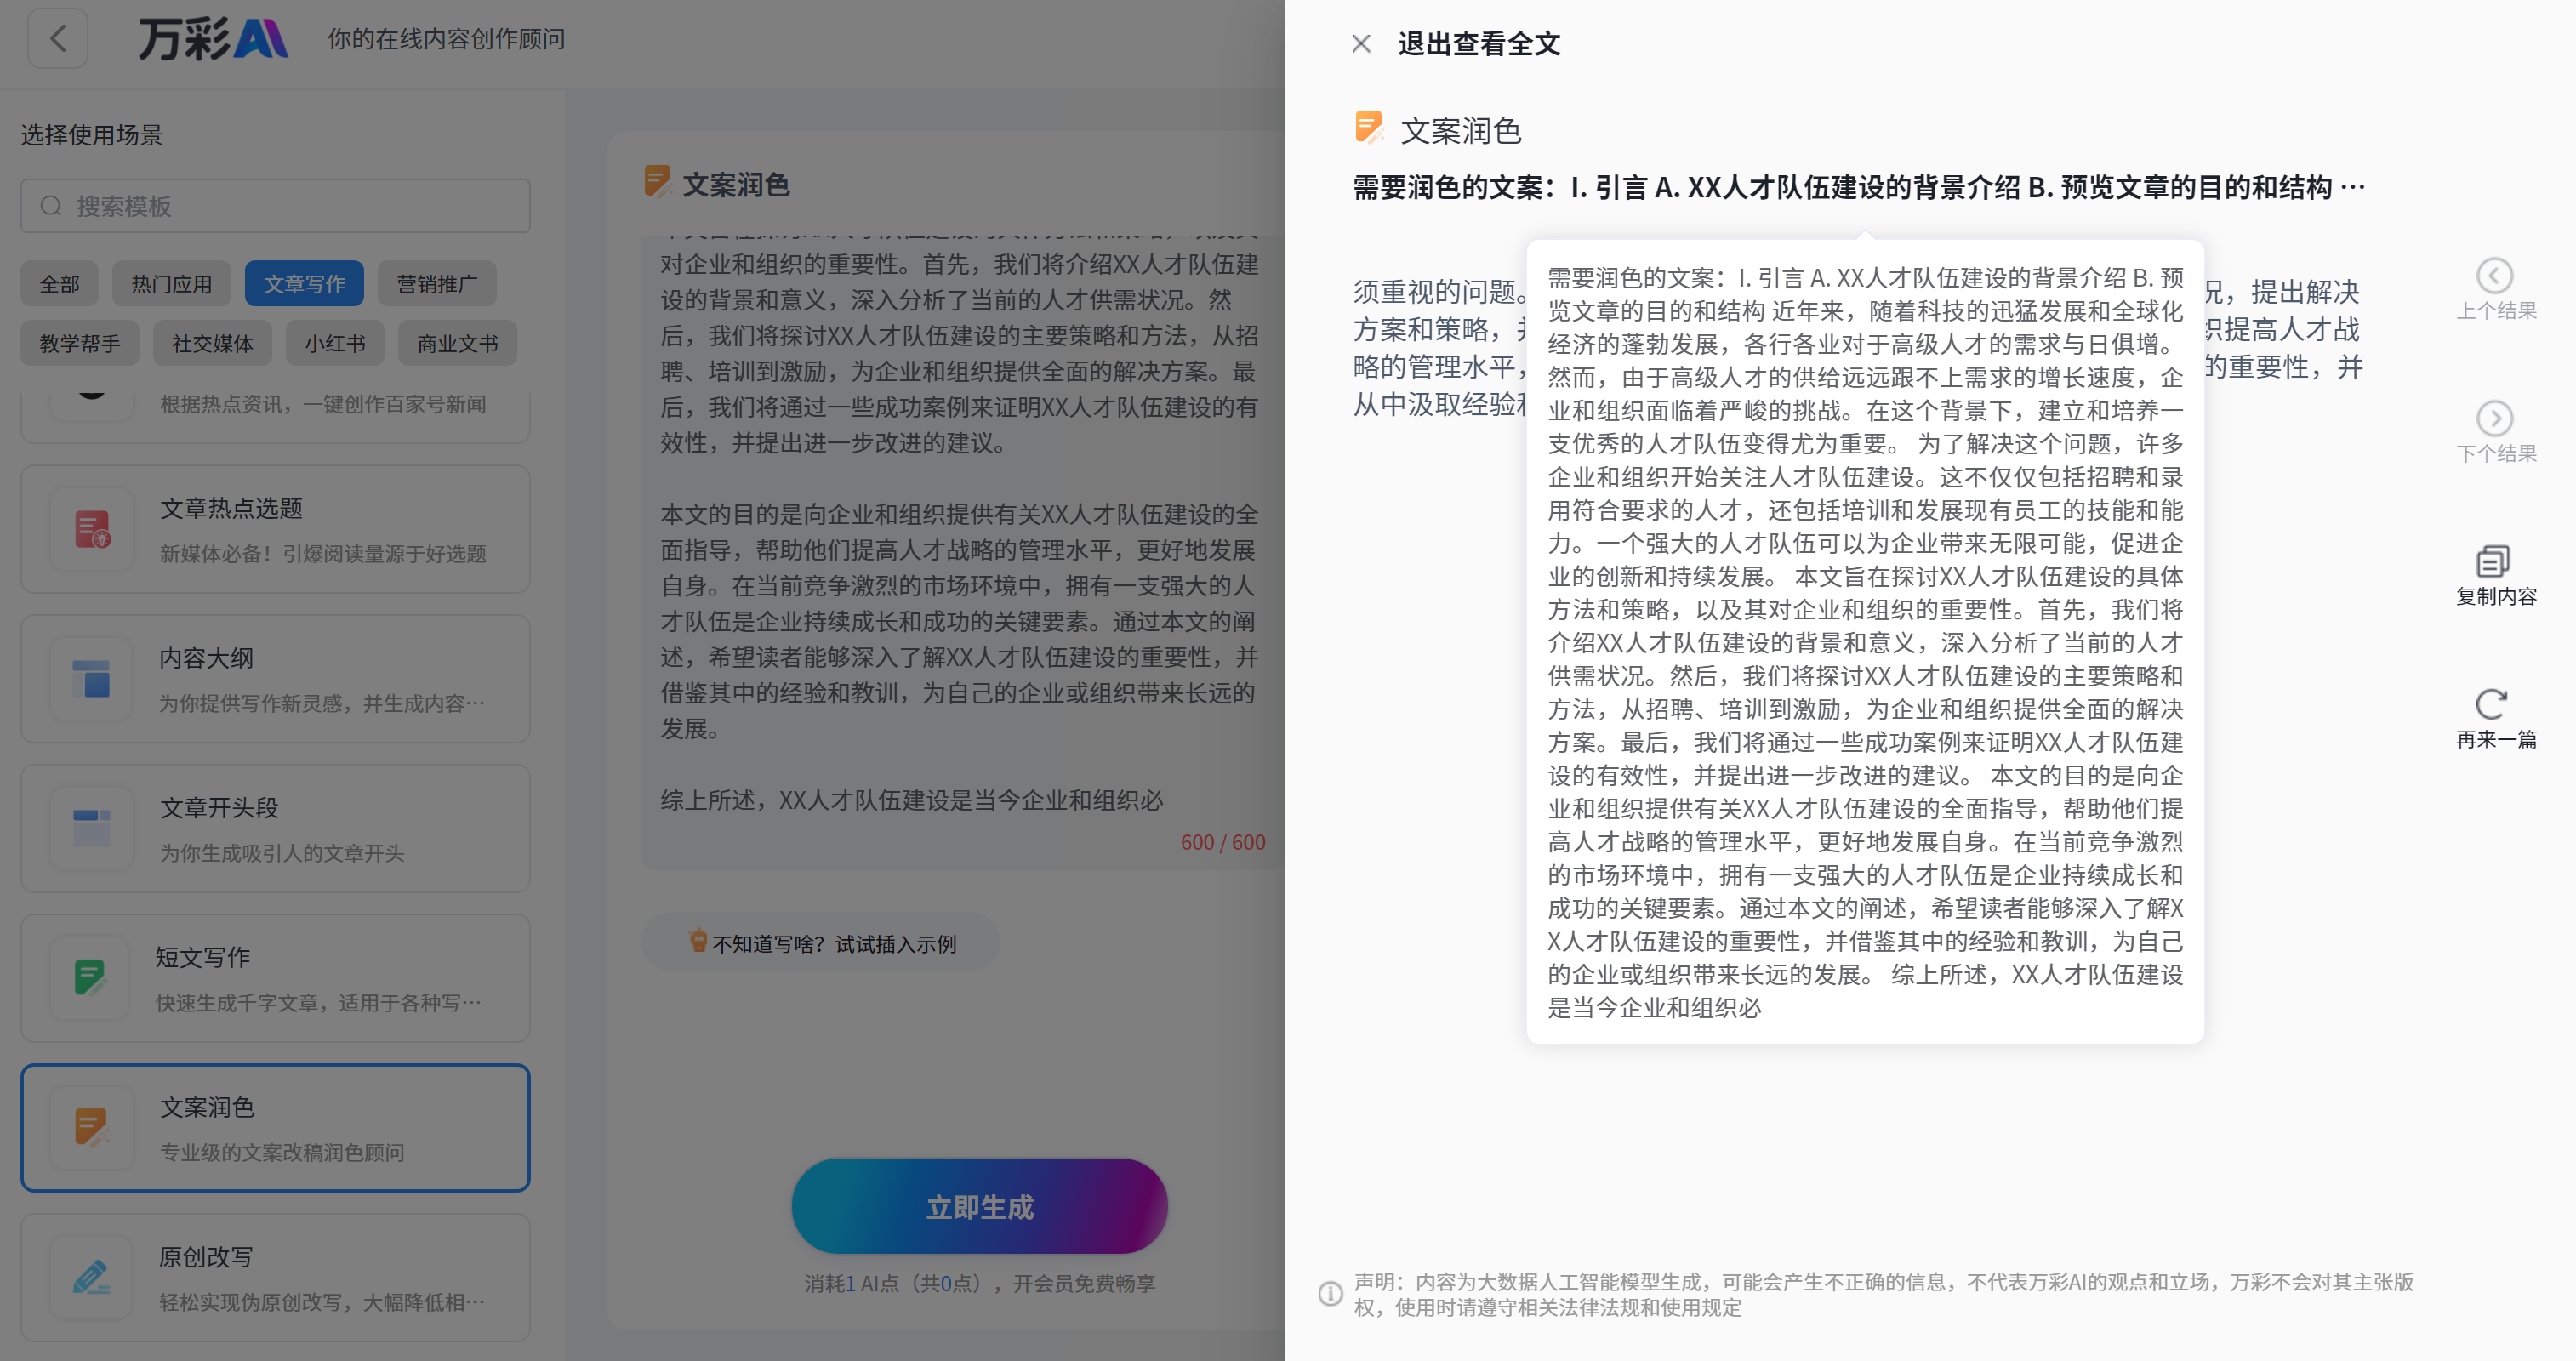Open the 内容大纲 template card
2576x1361 pixels.
275,679
